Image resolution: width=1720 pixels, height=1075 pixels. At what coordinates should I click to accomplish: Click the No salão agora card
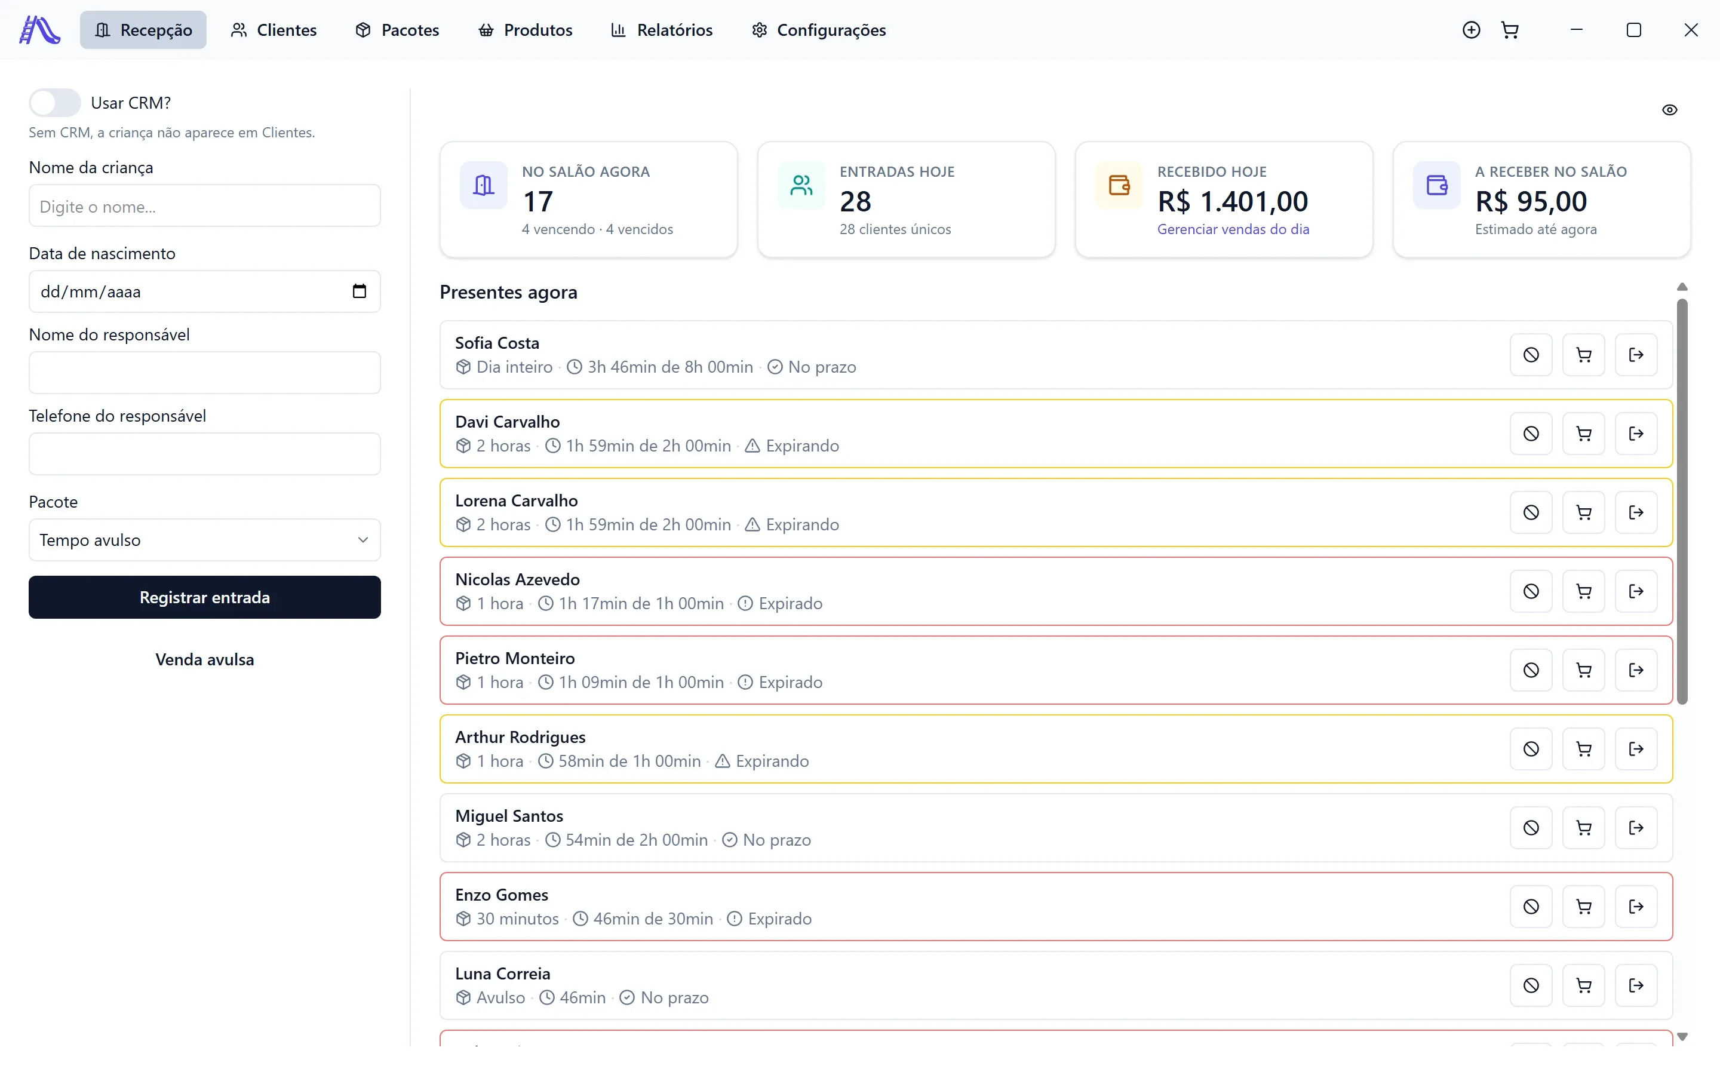point(588,200)
